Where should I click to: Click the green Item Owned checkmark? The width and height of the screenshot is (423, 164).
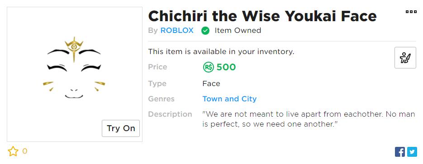point(205,31)
